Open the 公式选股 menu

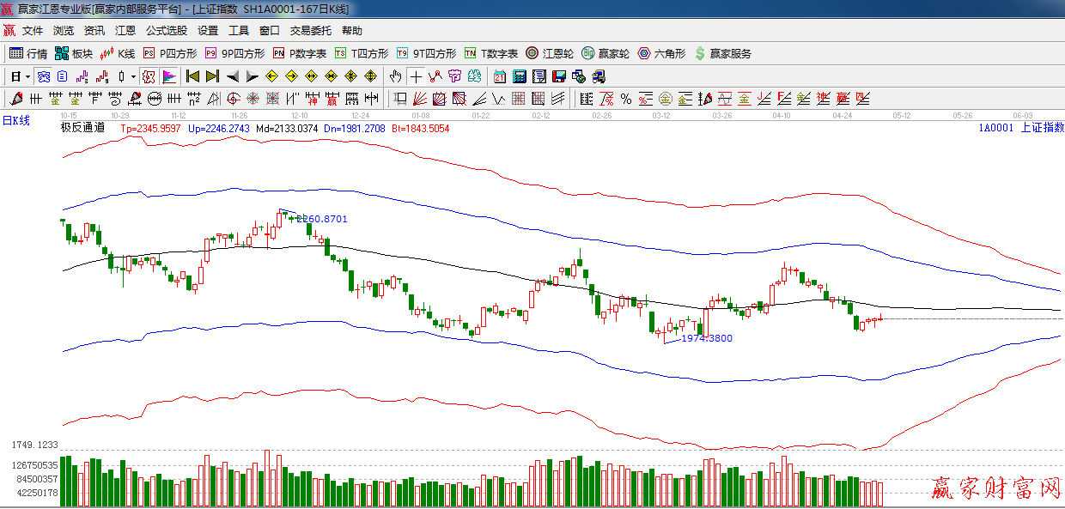(x=166, y=31)
